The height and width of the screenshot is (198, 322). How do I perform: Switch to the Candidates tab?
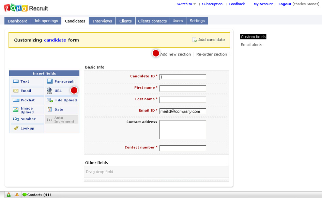coord(75,21)
